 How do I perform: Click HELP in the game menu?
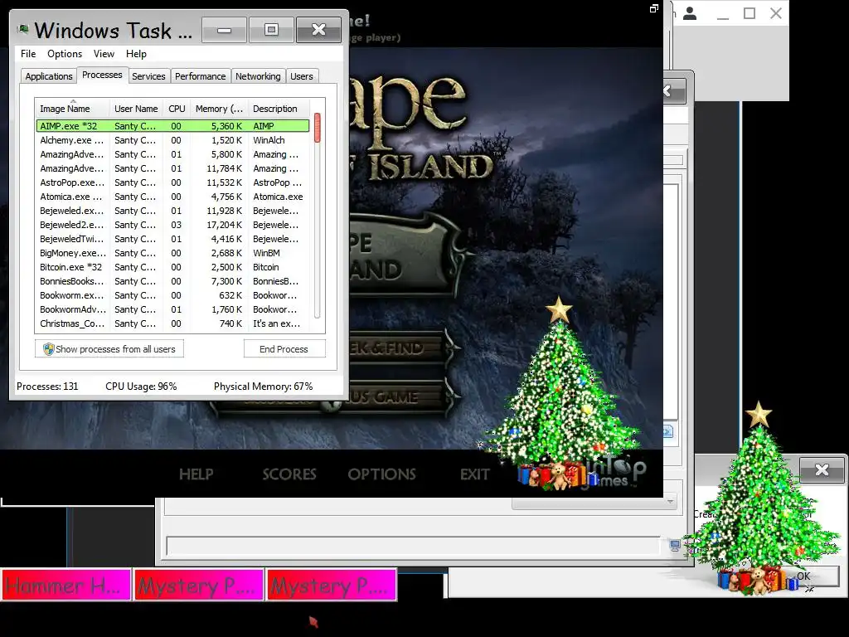pos(196,474)
